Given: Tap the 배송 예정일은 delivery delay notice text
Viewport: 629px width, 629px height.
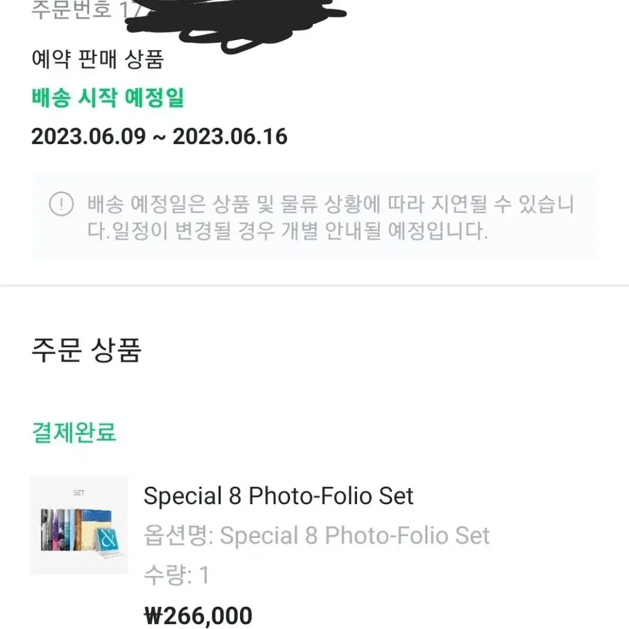Looking at the screenshot, I should coord(331,217).
